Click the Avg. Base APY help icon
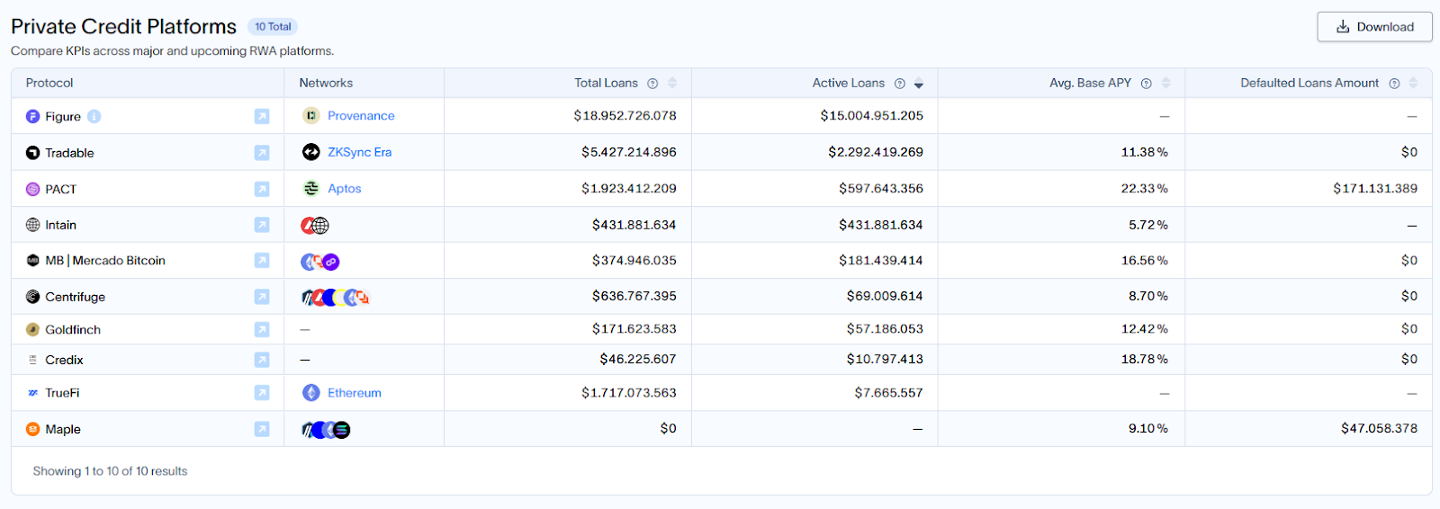1440x509 pixels. point(1146,84)
